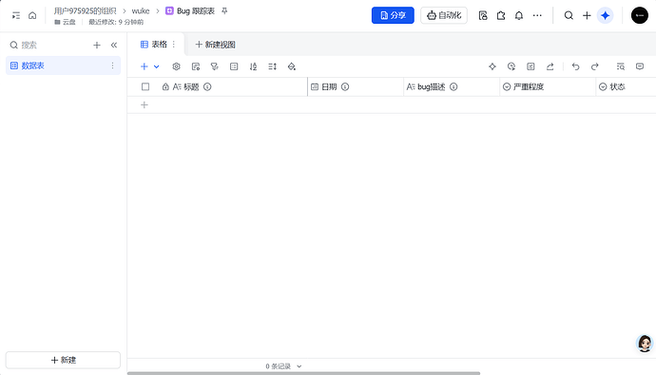This screenshot has height=375, width=656.
Task: Open the comments panel icon
Action: [640, 66]
